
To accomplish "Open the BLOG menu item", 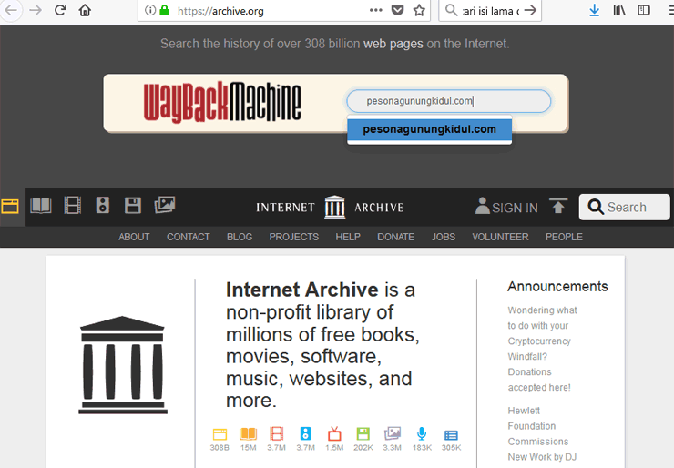I will click(x=240, y=237).
